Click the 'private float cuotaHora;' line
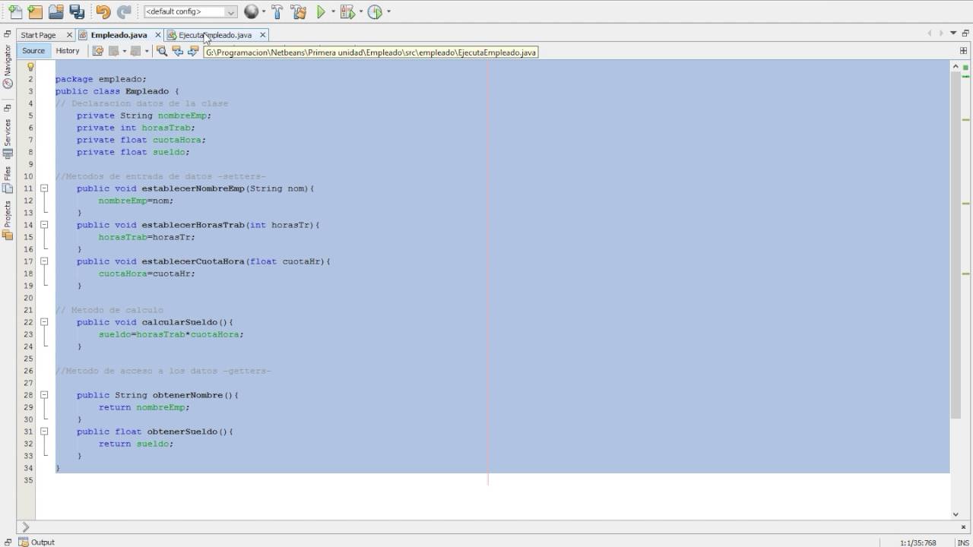The height and width of the screenshot is (547, 973). 141,140
